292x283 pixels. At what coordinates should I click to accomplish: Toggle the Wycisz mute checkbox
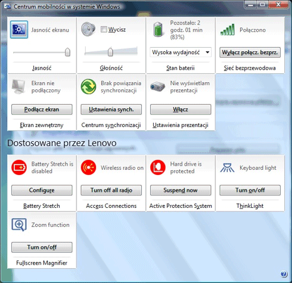click(x=104, y=29)
